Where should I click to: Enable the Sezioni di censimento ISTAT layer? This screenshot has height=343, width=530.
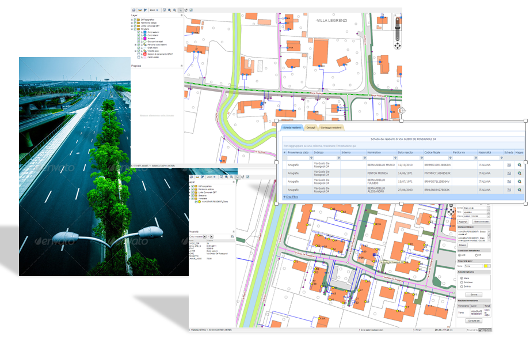139,54
